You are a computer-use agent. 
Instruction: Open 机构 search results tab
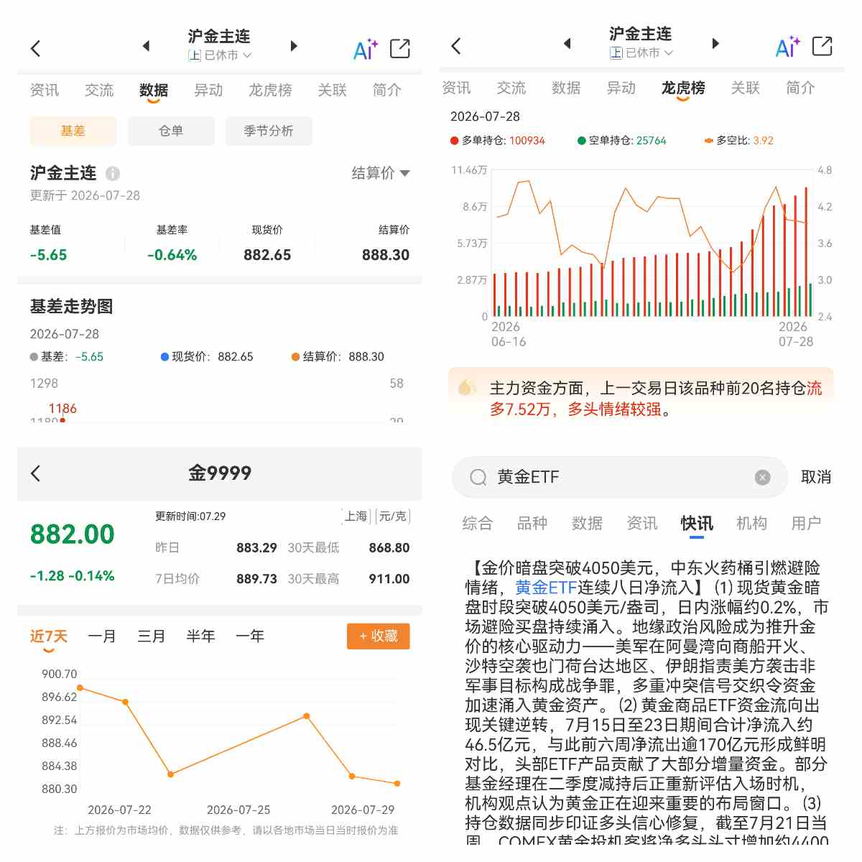[x=751, y=524]
